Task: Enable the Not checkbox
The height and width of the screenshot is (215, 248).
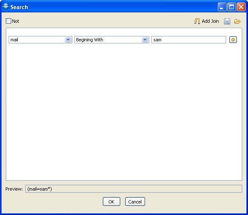Action: 9,21
